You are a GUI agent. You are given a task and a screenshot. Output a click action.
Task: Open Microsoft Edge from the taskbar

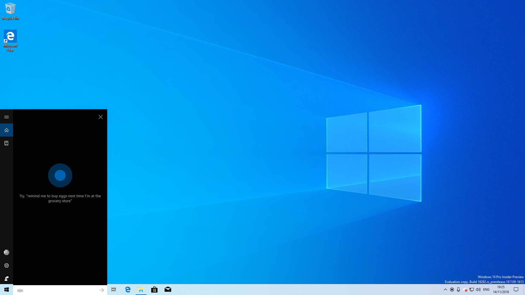pos(127,290)
